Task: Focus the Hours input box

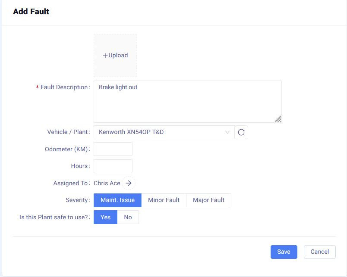Action: point(113,166)
